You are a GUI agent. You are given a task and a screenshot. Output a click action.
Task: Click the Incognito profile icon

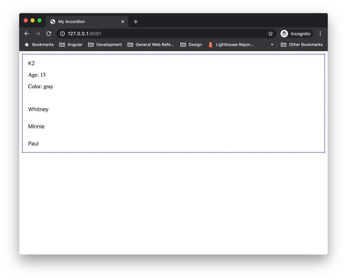click(284, 34)
